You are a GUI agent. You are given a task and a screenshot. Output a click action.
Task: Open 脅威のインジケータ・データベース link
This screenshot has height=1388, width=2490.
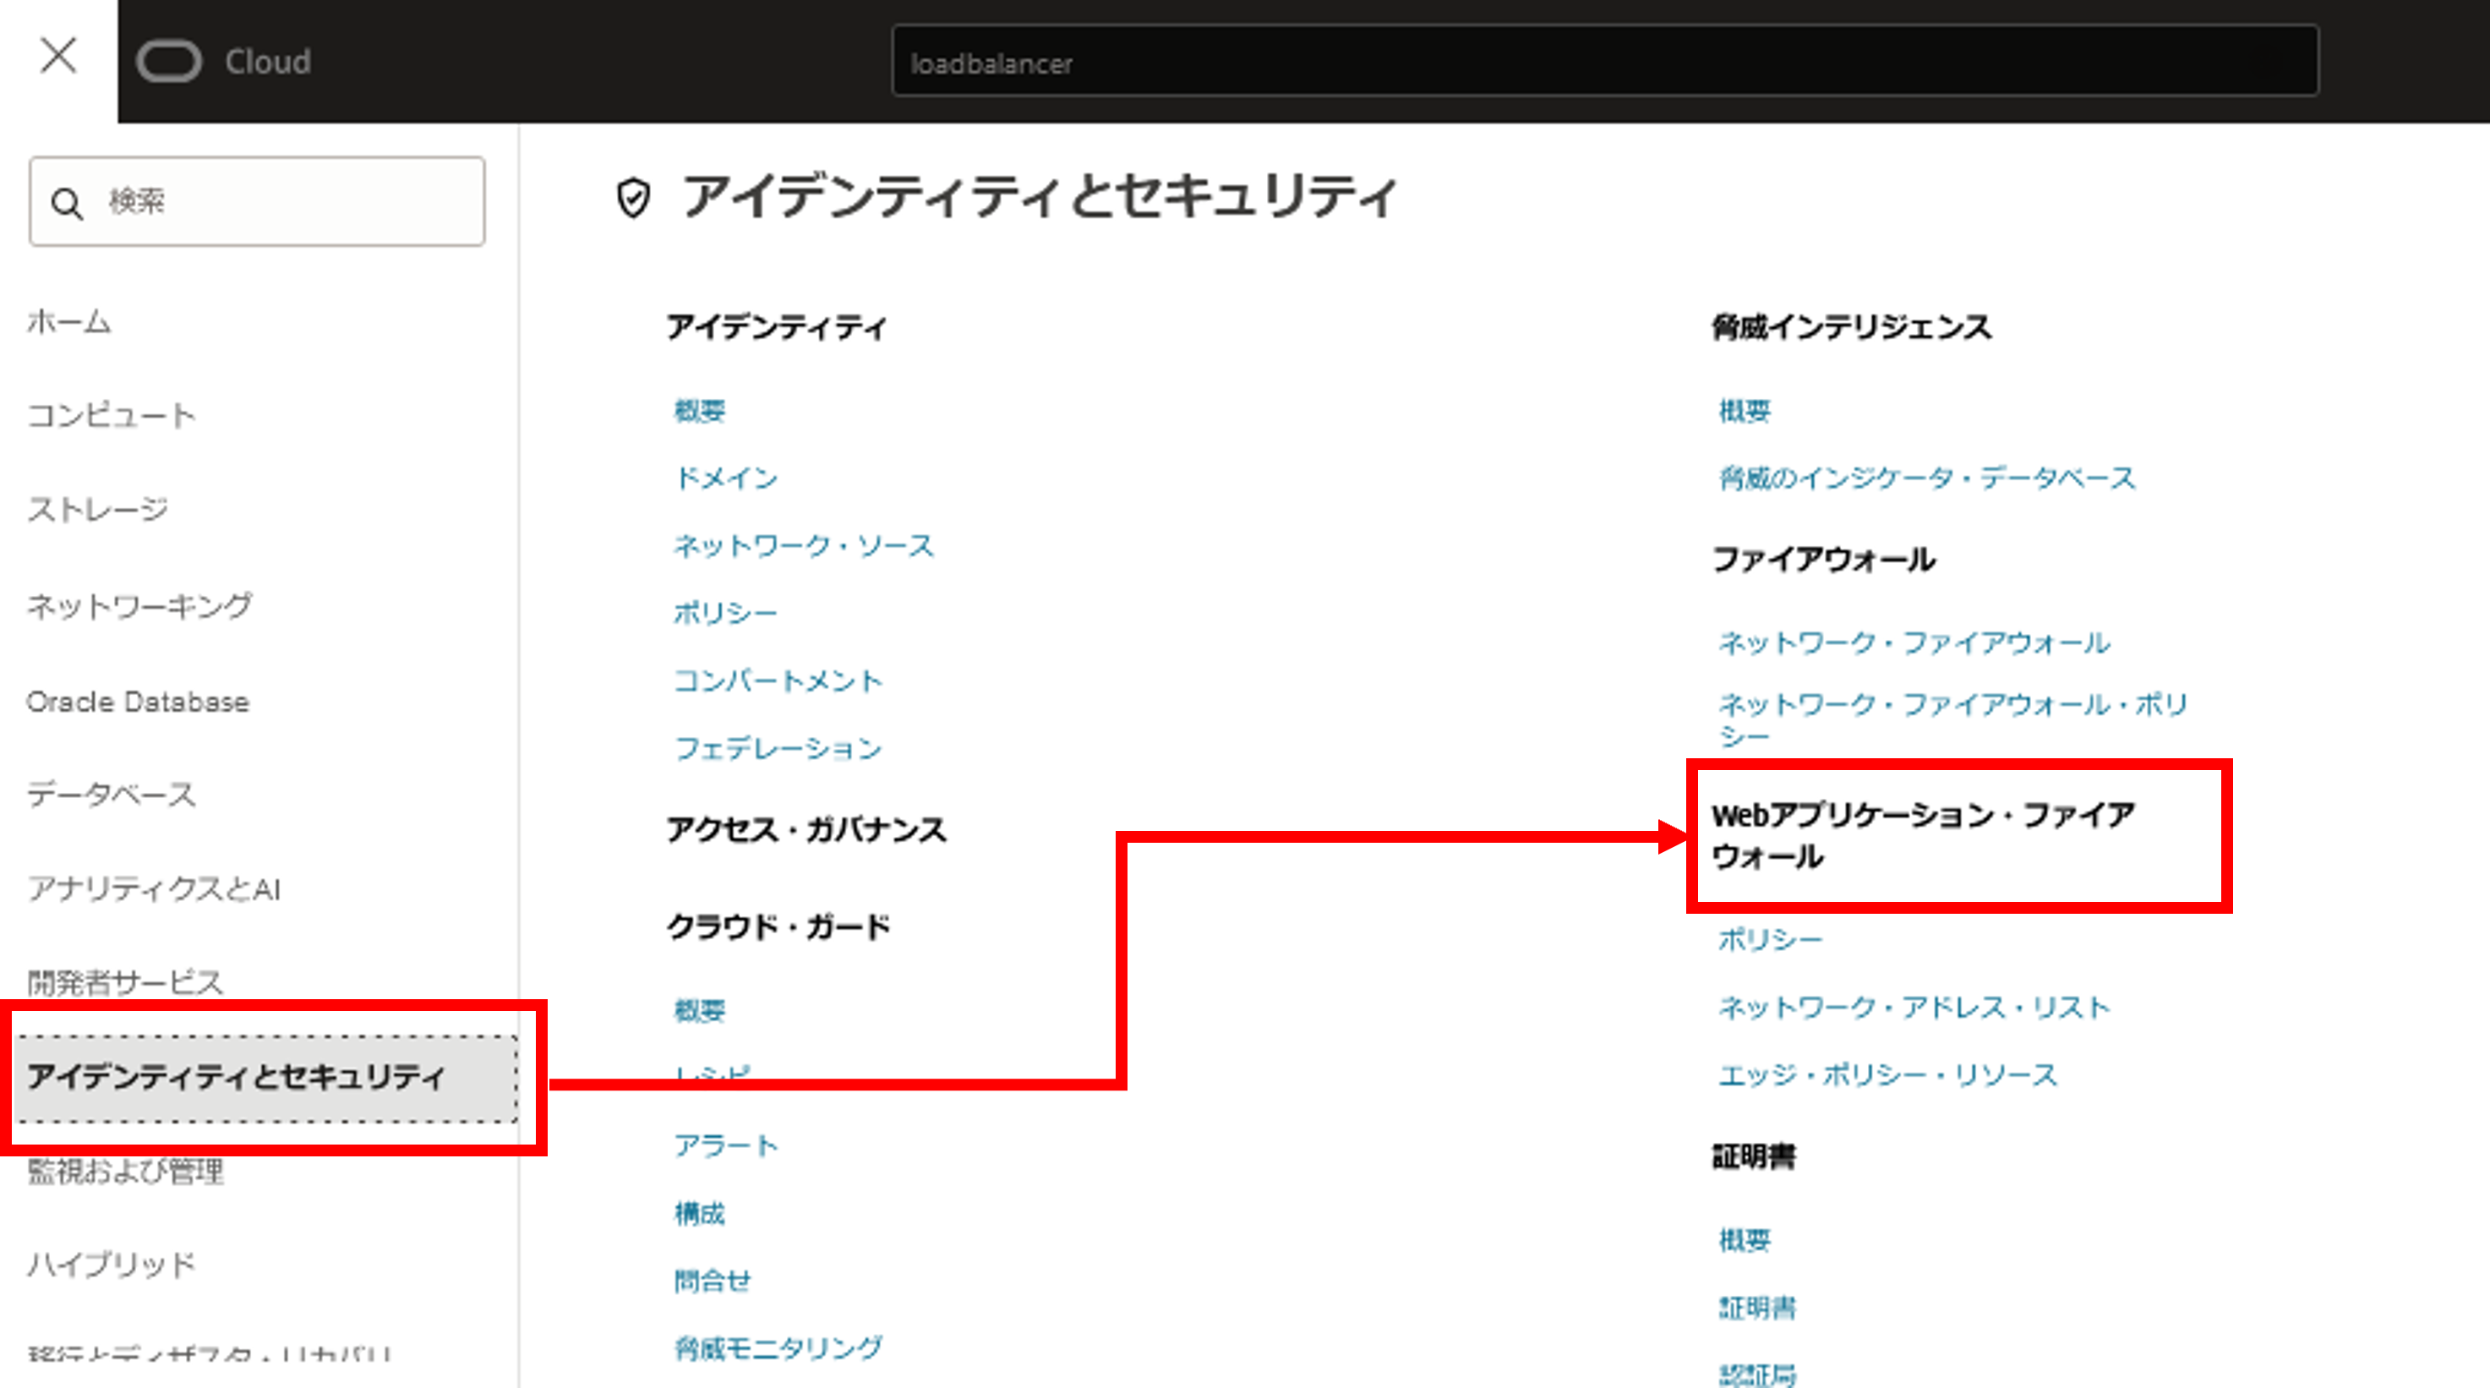point(1926,478)
